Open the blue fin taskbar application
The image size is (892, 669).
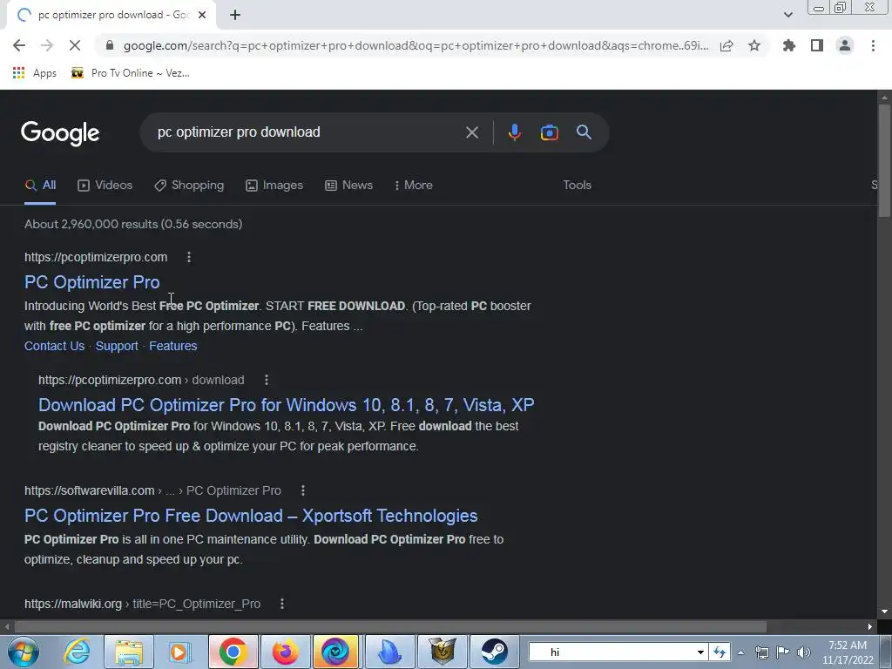click(389, 652)
